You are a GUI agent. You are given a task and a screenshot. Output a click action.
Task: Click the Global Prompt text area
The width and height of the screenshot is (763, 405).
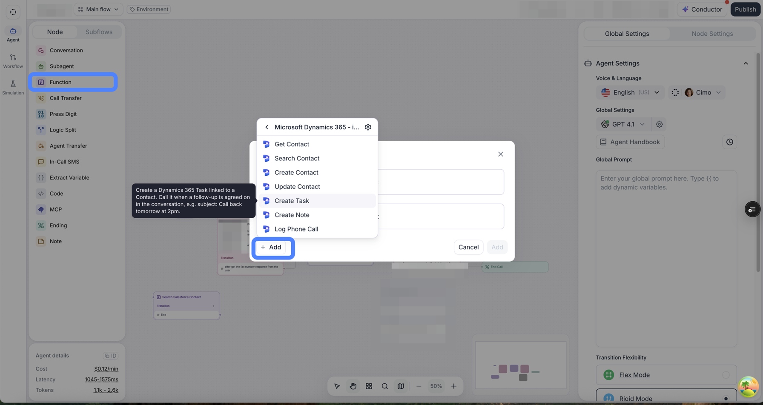pyautogui.click(x=666, y=258)
